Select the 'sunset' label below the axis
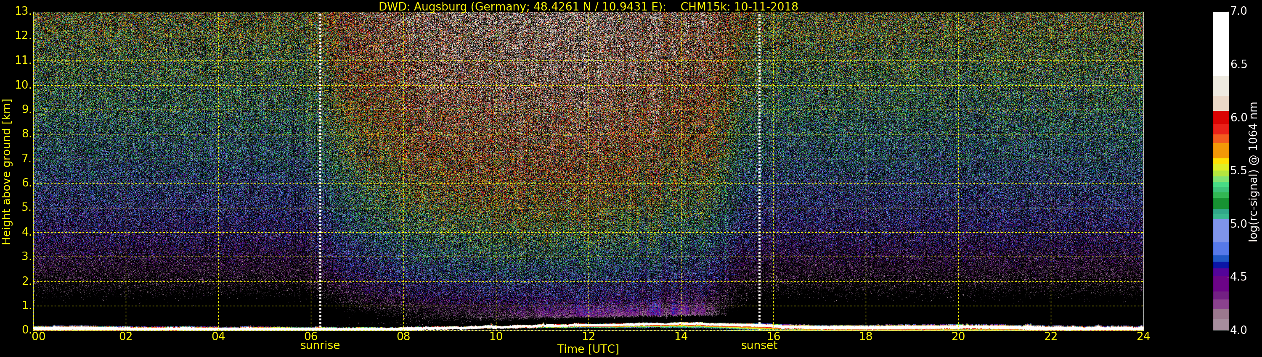The image size is (1262, 357). [759, 345]
